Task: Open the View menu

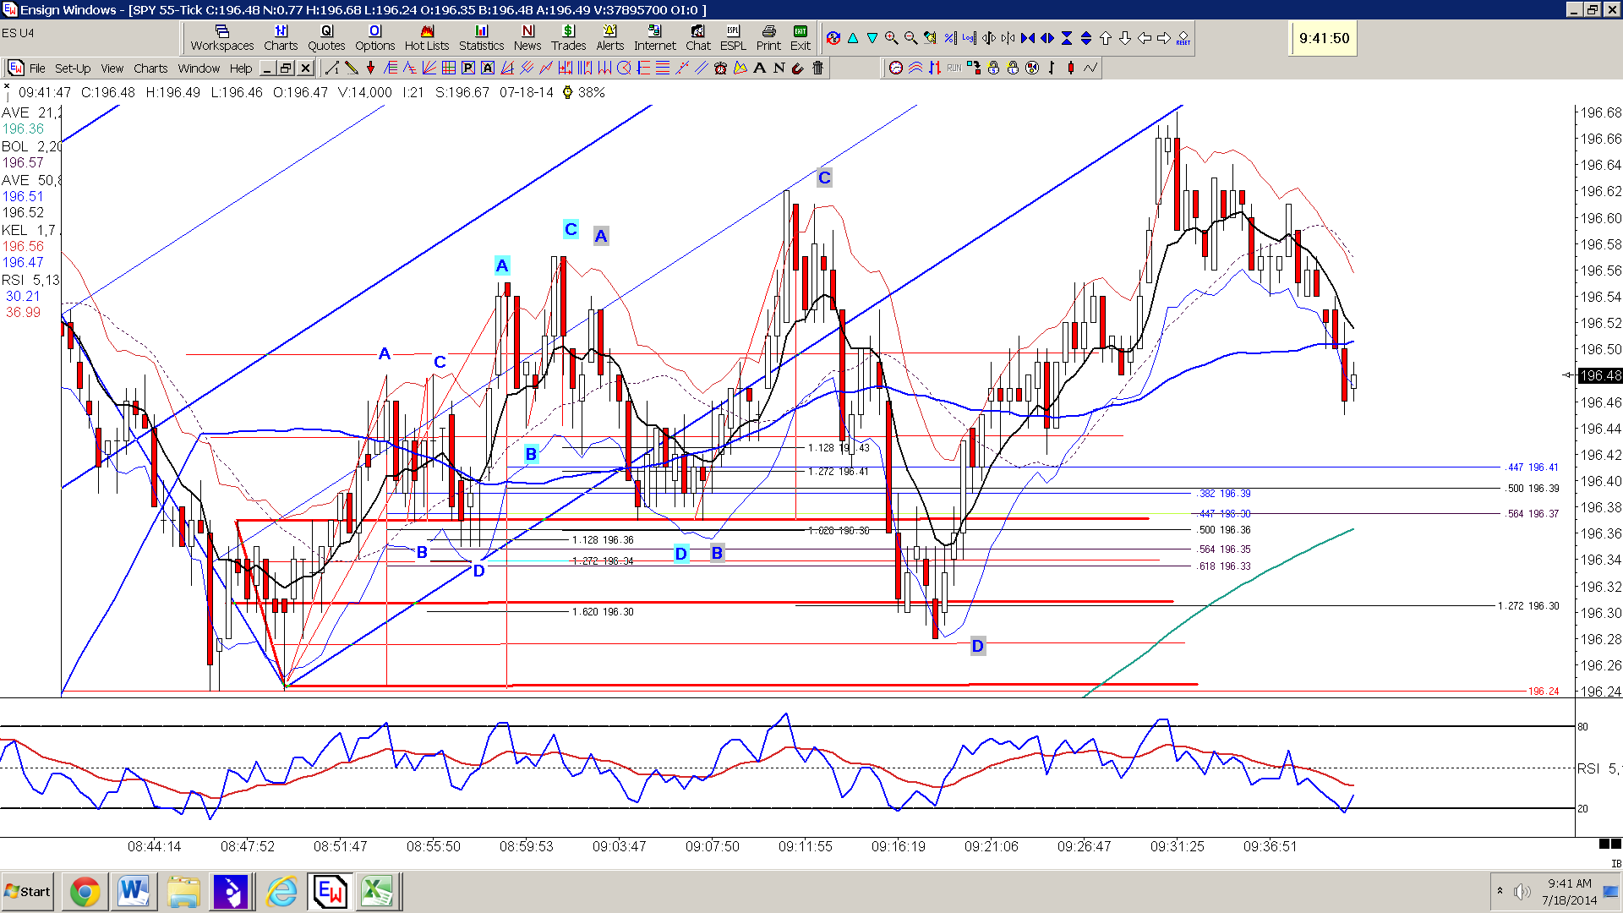Action: point(112,68)
